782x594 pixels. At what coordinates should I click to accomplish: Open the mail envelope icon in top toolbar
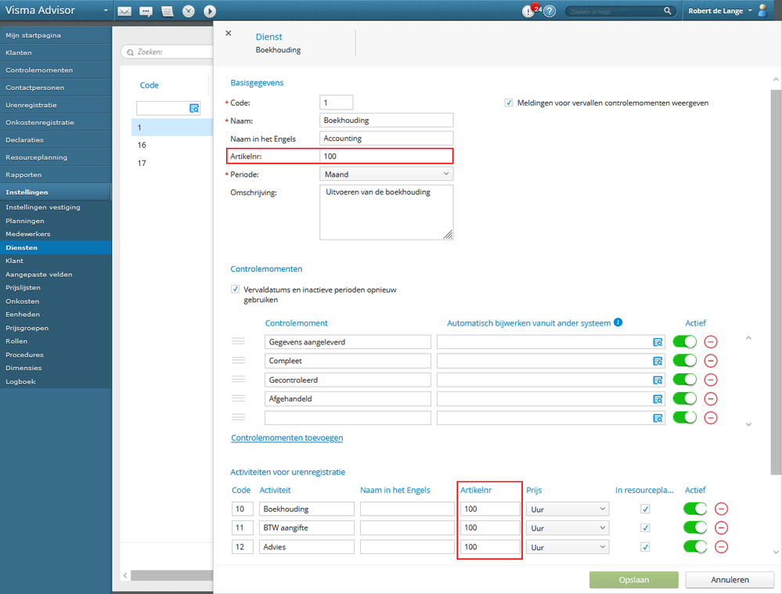[x=124, y=11]
